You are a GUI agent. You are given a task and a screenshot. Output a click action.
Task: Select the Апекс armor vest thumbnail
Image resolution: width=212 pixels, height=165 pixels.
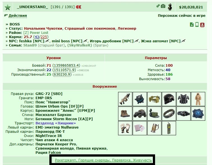[x=184, y=99]
